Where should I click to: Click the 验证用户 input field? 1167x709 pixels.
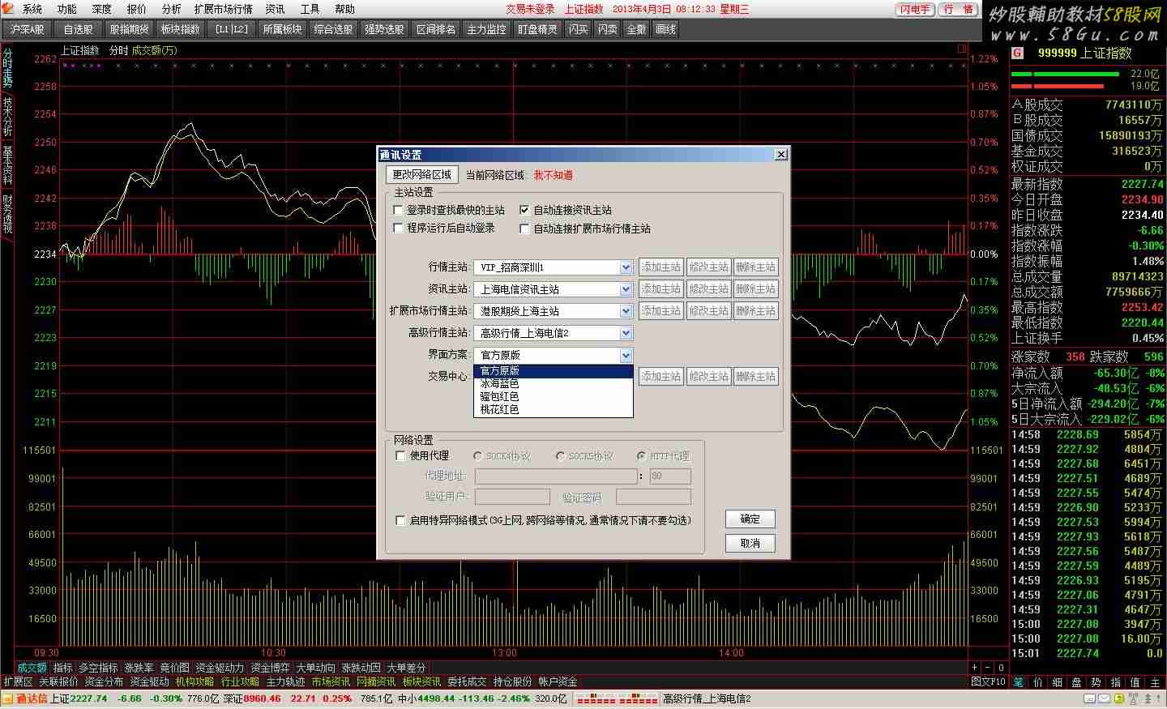[512, 497]
